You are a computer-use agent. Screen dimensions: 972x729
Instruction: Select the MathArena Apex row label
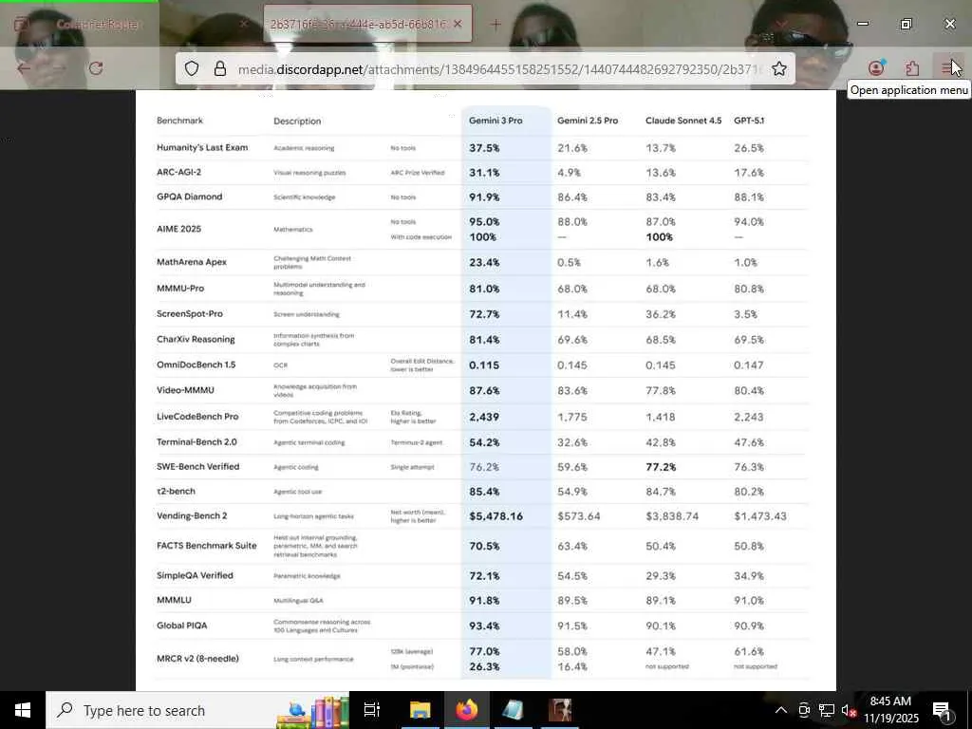point(192,262)
